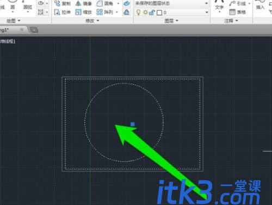Click the 圆 (Circle) draw tool
The image size is (272, 205).
coord(13,4)
